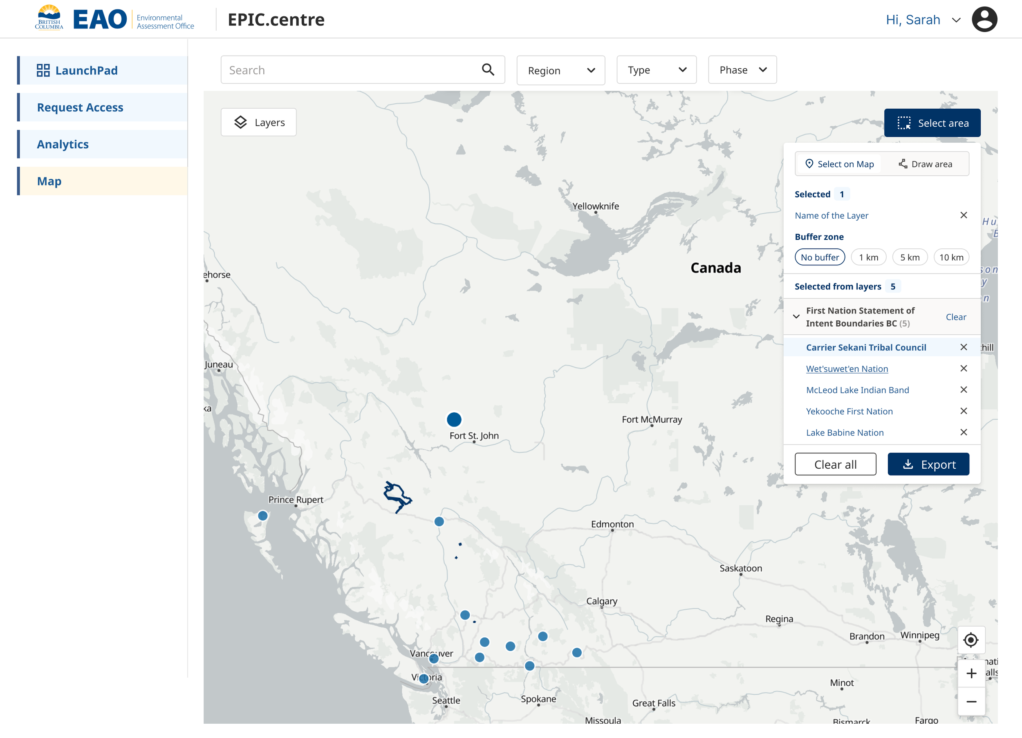Clear the First Nation layer selections
This screenshot has width=1022, height=738.
[x=956, y=317]
